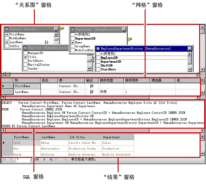Go to the next record in results
This screenshot has width=206, height=184.
[44, 159]
